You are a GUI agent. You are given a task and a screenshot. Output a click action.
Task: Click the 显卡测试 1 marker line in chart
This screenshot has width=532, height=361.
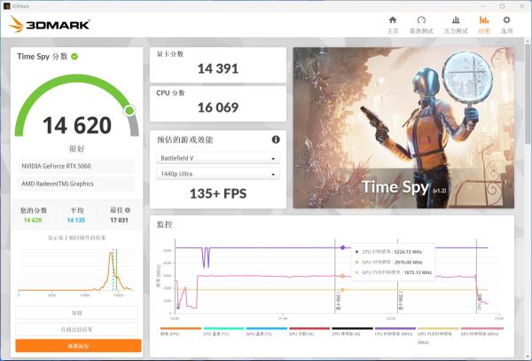[x=335, y=276]
